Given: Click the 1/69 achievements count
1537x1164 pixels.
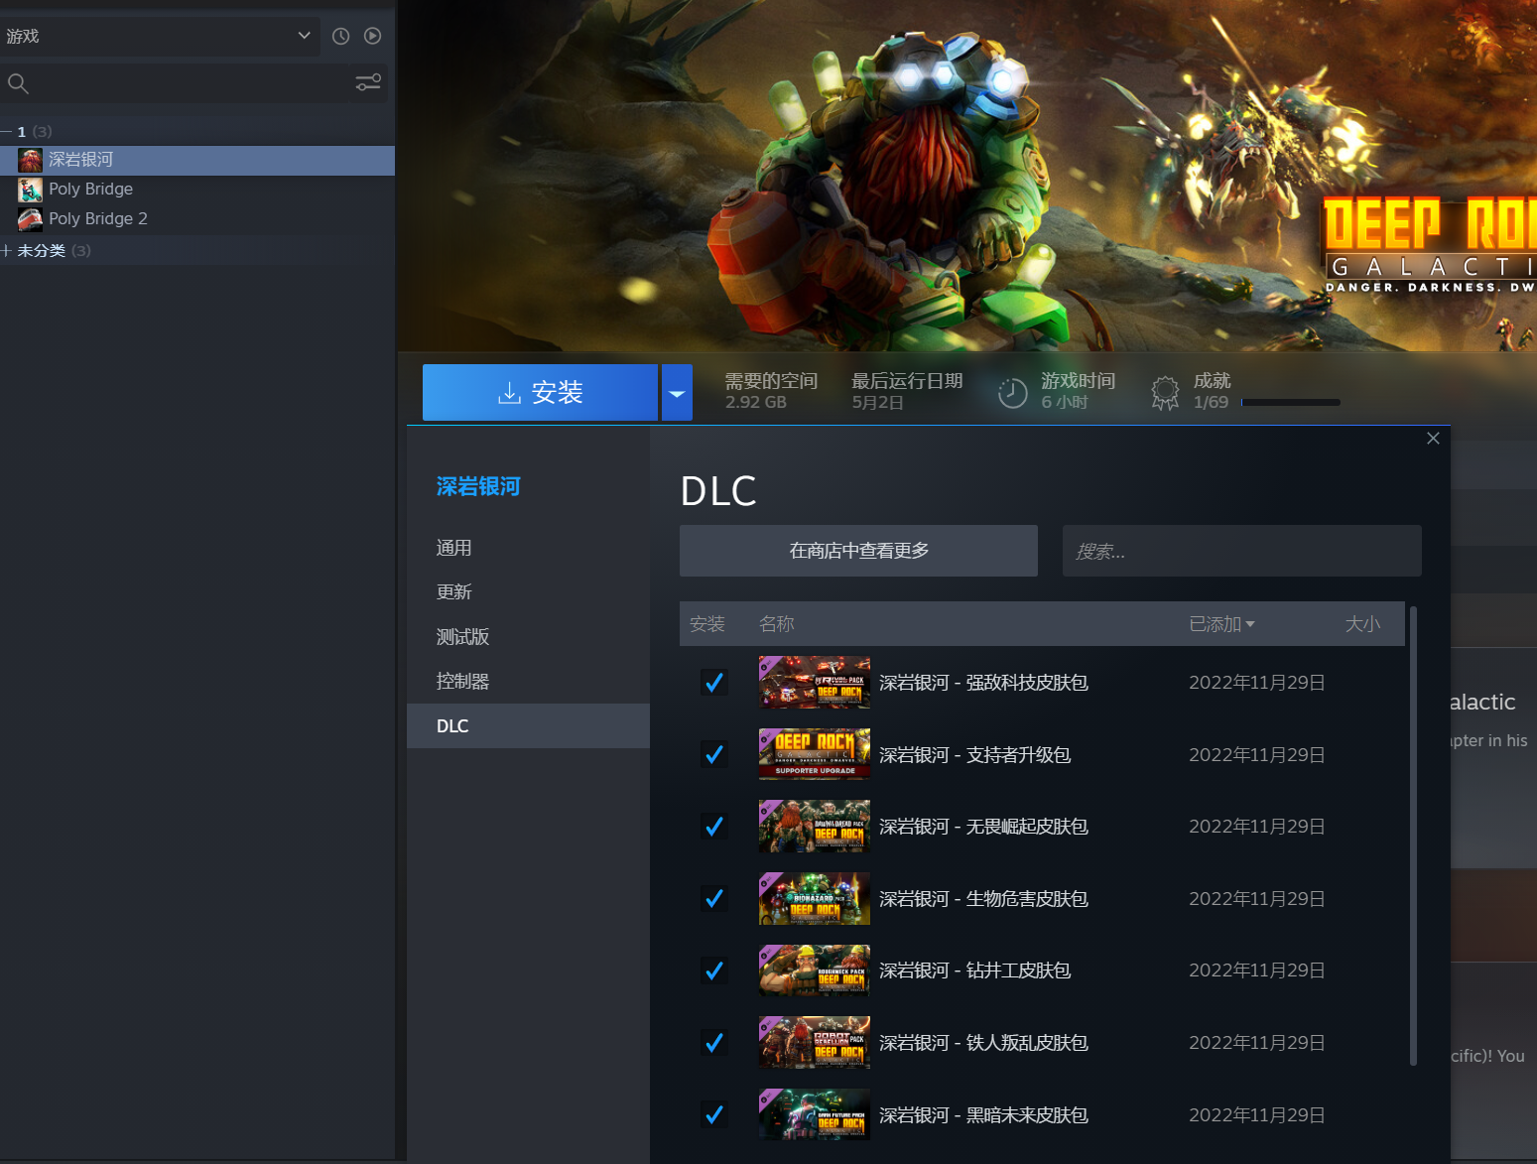Looking at the screenshot, I should pos(1211,403).
